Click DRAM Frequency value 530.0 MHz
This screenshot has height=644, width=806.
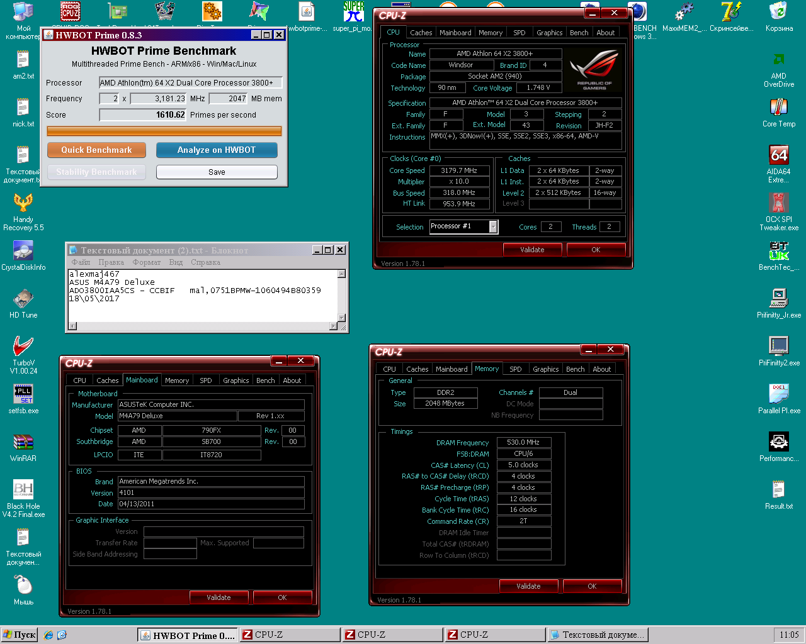point(524,443)
